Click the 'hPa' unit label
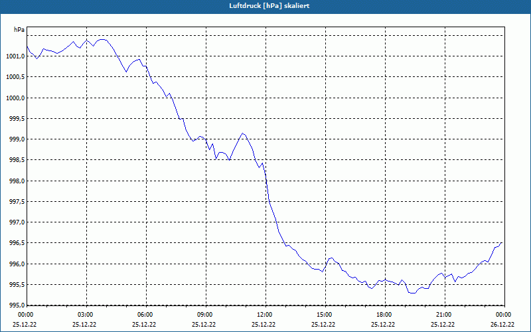 coord(19,30)
